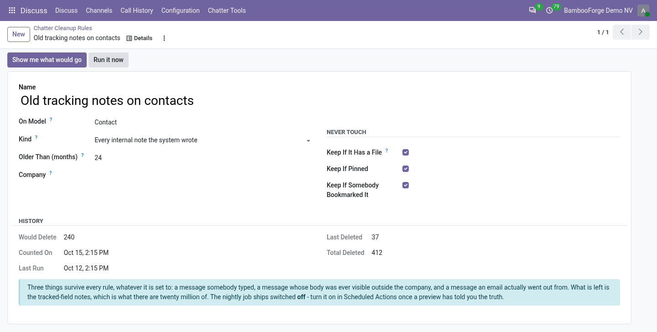The width and height of the screenshot is (657, 332).
Task: Click the Total Deleted value 412
Action: 377,253
